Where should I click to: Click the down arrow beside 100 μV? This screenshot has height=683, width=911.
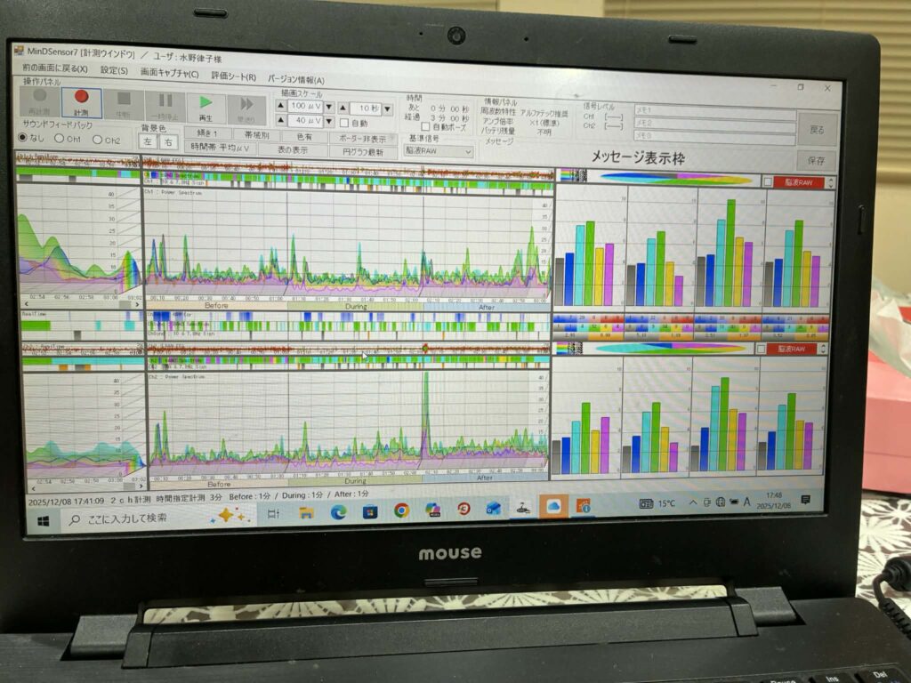tap(328, 107)
